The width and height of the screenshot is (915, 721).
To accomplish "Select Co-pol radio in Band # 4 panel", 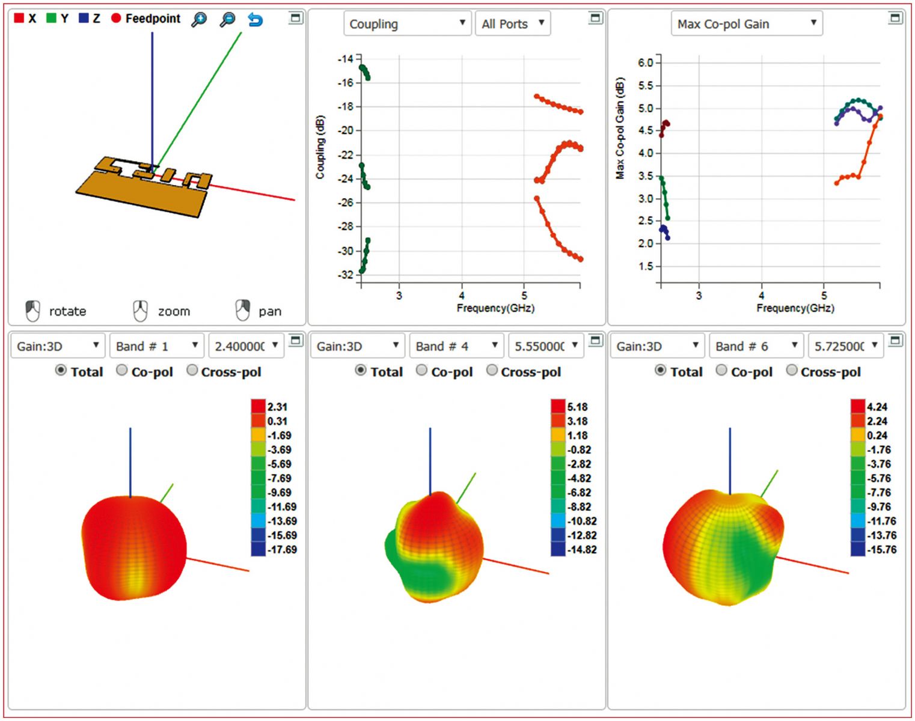I will (x=421, y=370).
